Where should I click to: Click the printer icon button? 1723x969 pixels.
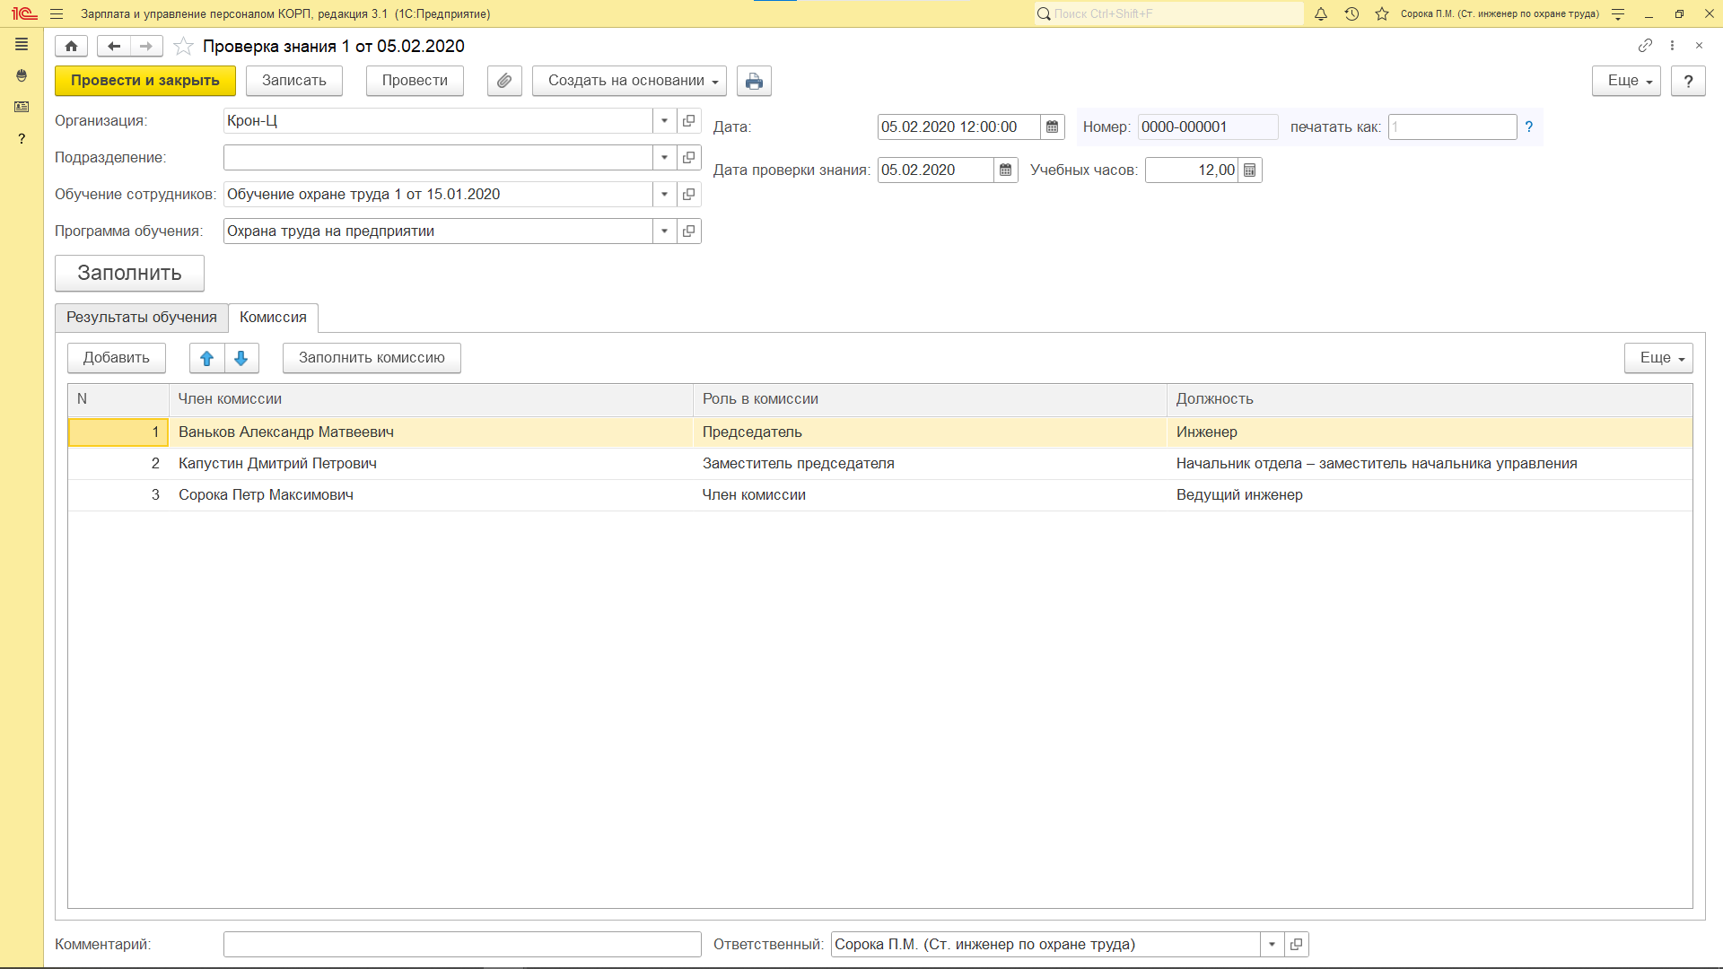pos(754,81)
